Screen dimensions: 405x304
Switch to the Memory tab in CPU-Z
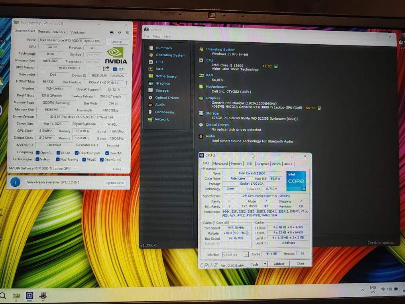(236, 164)
